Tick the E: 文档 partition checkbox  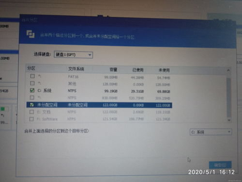tap(31, 112)
